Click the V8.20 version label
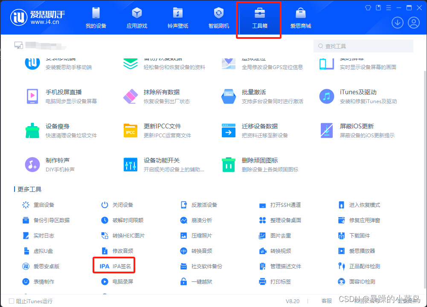This screenshot has height=307, width=427. [293, 301]
